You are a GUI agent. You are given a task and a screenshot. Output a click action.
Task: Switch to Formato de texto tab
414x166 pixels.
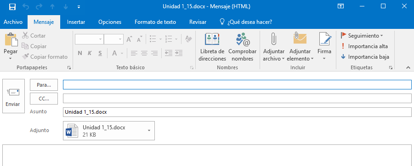(x=155, y=22)
